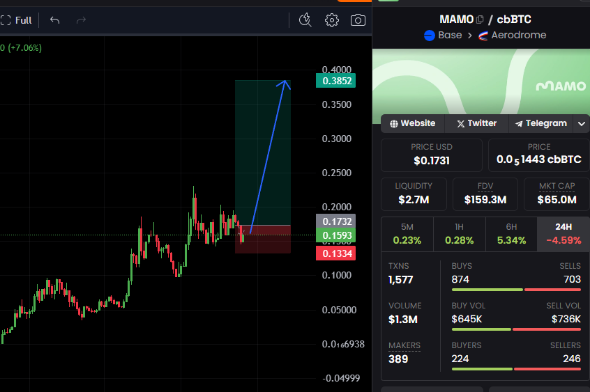Click the BUY VOL $645K value

[467, 319]
